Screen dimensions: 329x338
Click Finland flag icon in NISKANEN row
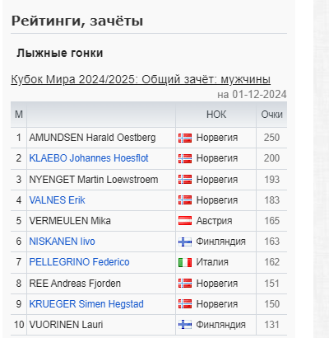(185, 242)
